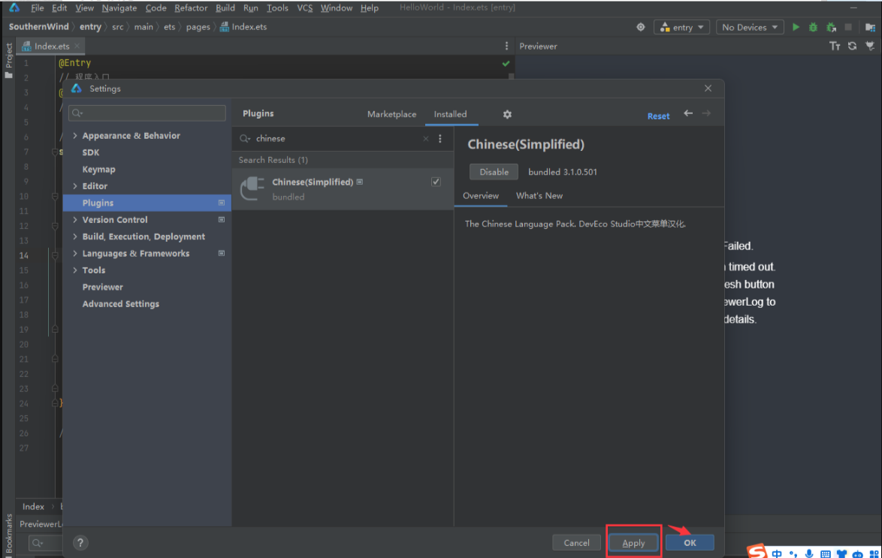Expand Languages & Frameworks node
Viewport: 882px width, 558px height.
[75, 254]
